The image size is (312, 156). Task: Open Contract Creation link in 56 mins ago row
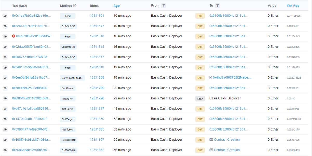(227, 150)
